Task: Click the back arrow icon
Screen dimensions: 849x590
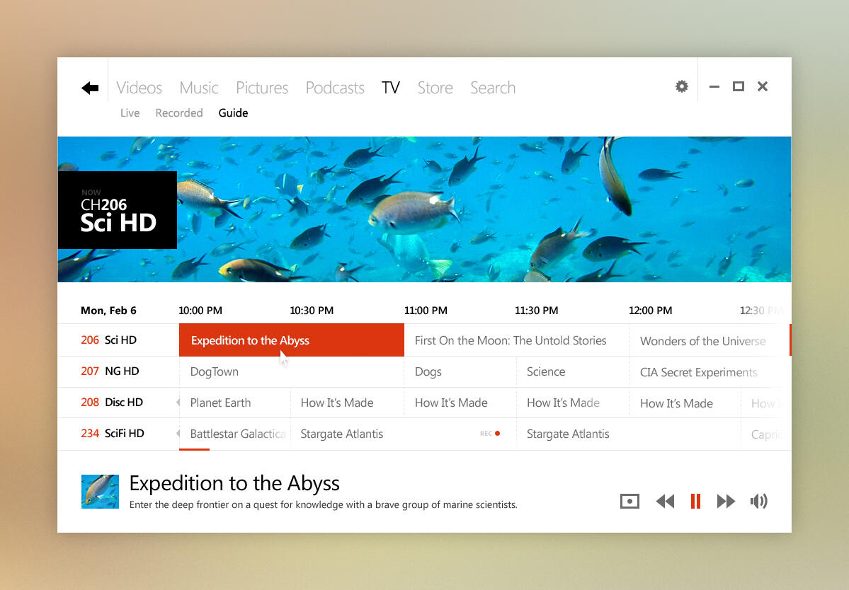Action: click(x=90, y=88)
